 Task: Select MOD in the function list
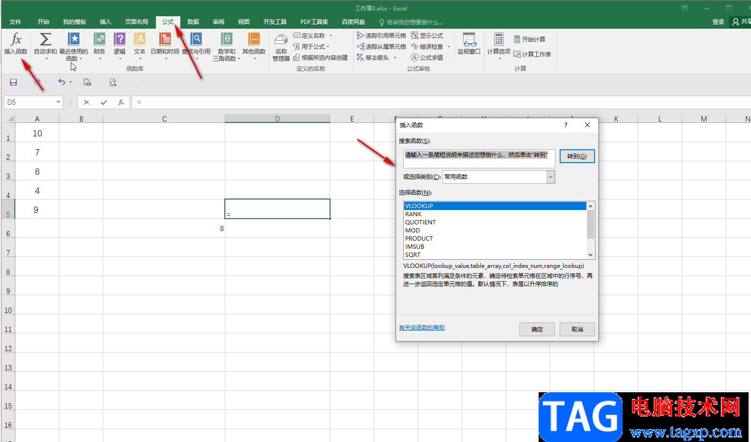point(495,231)
